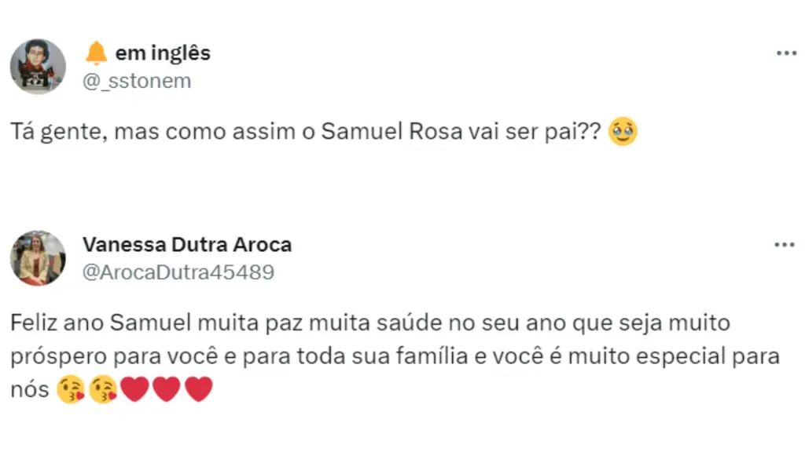The image size is (805, 452).
Task: Open the @_sstonem handle link
Action: click(x=138, y=81)
